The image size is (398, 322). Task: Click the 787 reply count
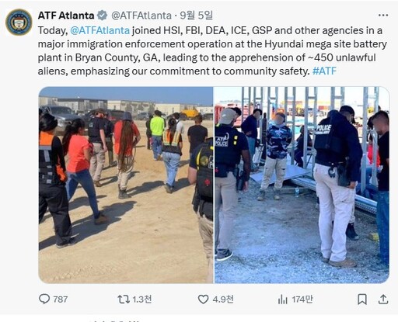click(x=61, y=299)
